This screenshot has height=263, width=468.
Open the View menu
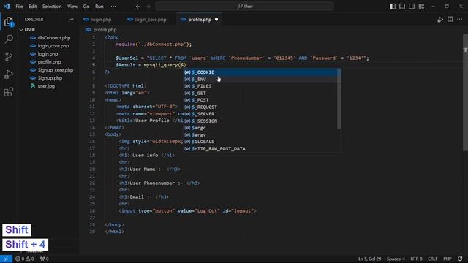click(x=72, y=7)
